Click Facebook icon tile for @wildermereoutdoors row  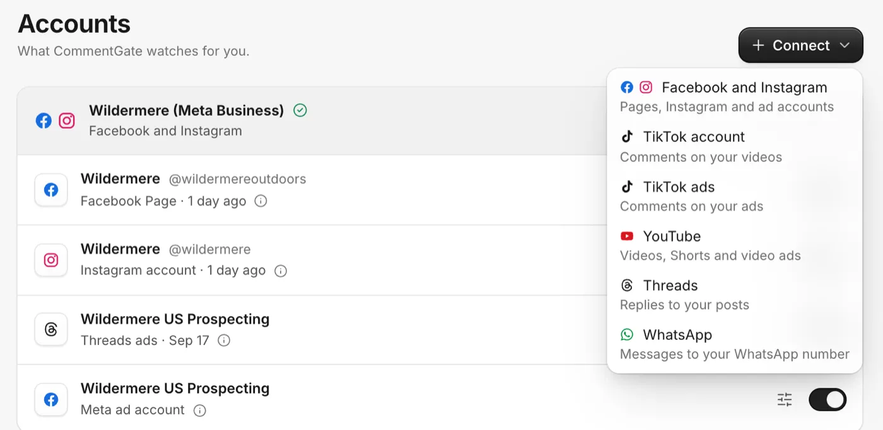click(x=51, y=190)
